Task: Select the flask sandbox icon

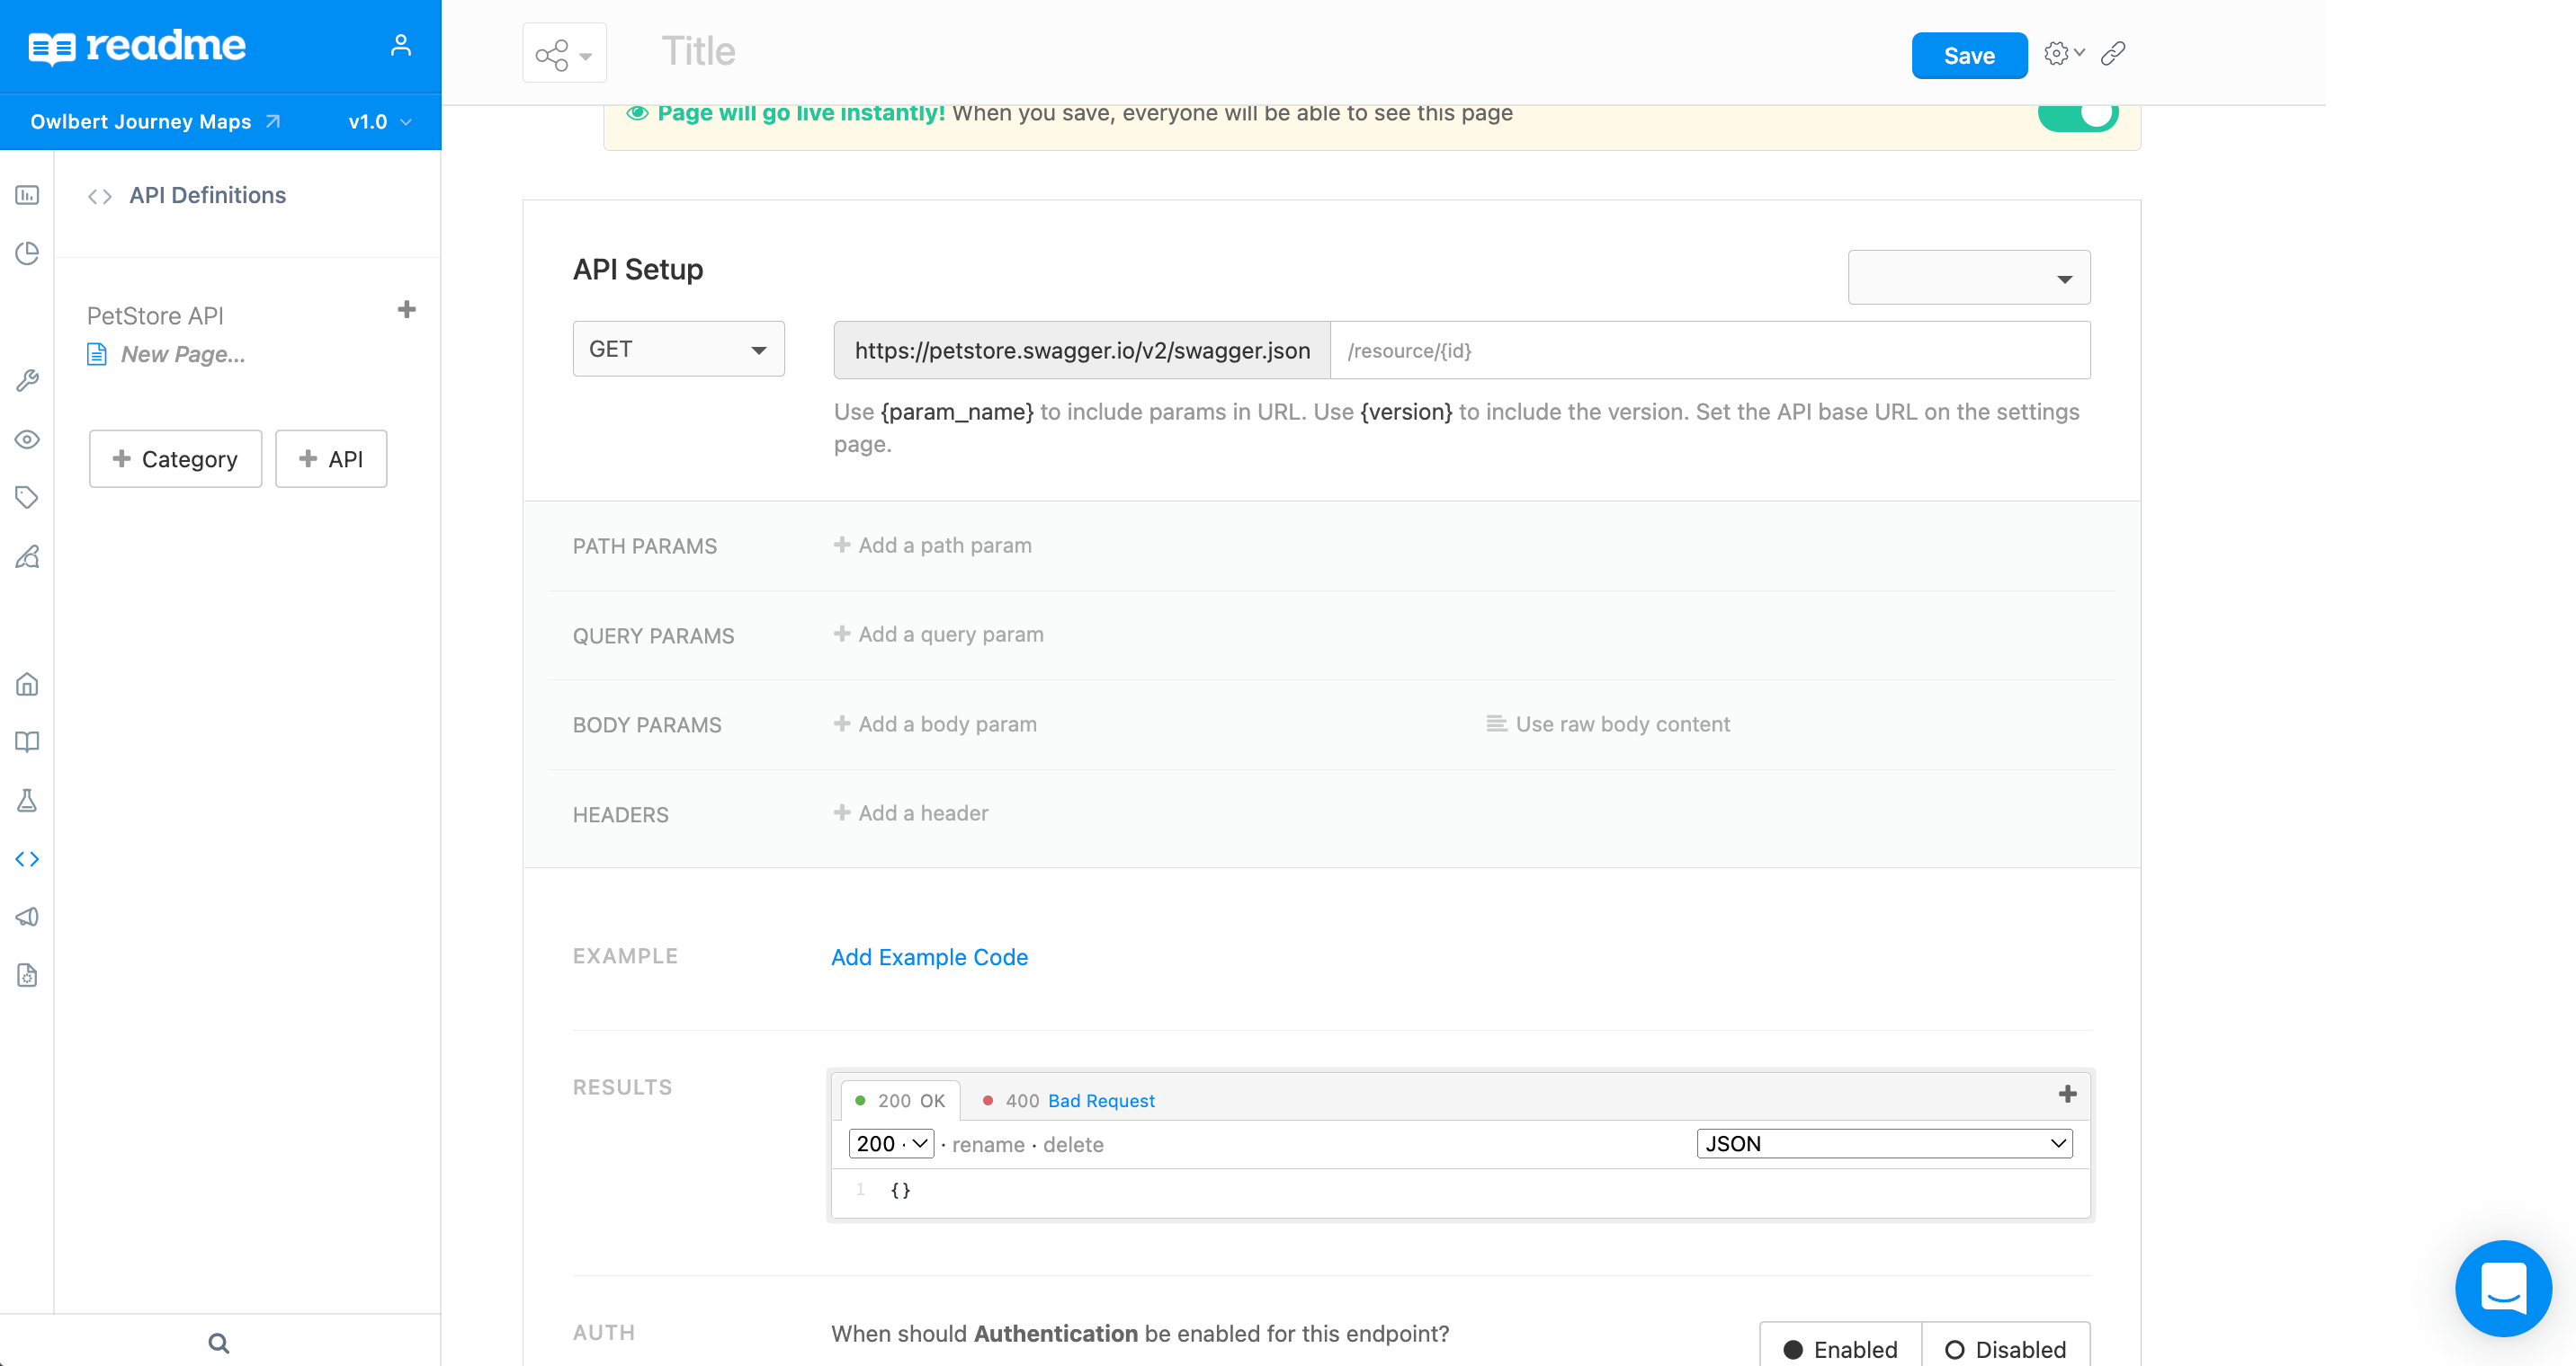Action: point(27,800)
